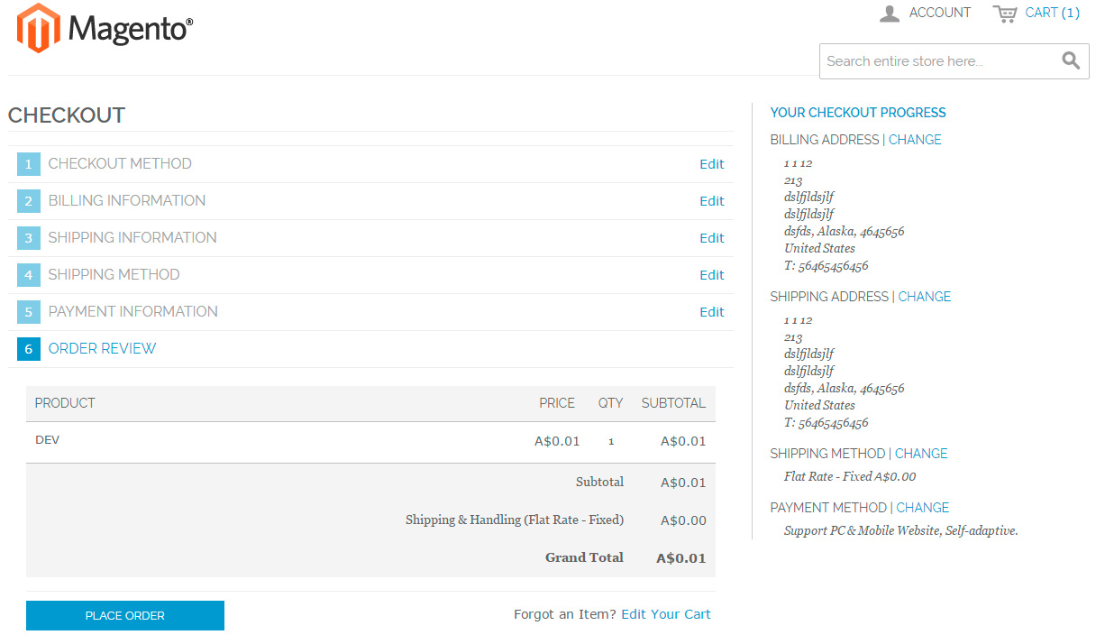Expand the Checkout Method step
1096x644 pixels.
(x=120, y=163)
